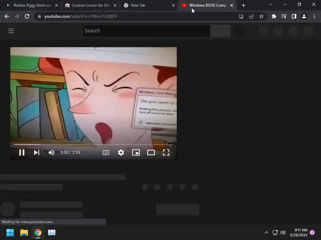Viewport: 321px width, 240px height.
Task: Close the New Tab tab
Action: point(173,5)
